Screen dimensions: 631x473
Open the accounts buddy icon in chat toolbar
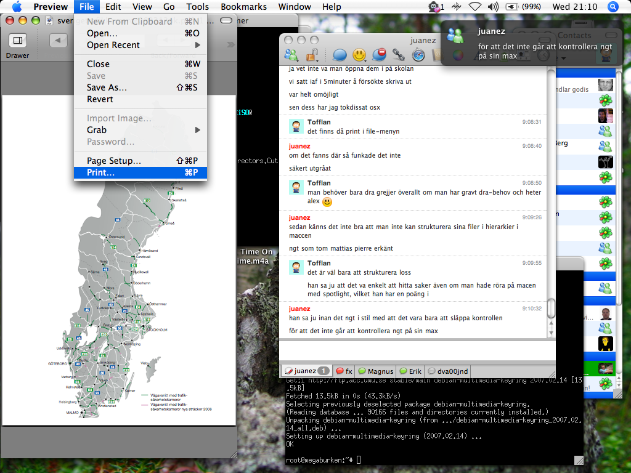point(291,54)
